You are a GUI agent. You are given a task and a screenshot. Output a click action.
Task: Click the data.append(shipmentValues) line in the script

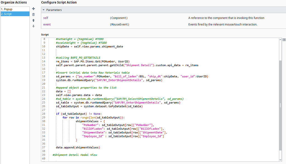click(x=78, y=147)
